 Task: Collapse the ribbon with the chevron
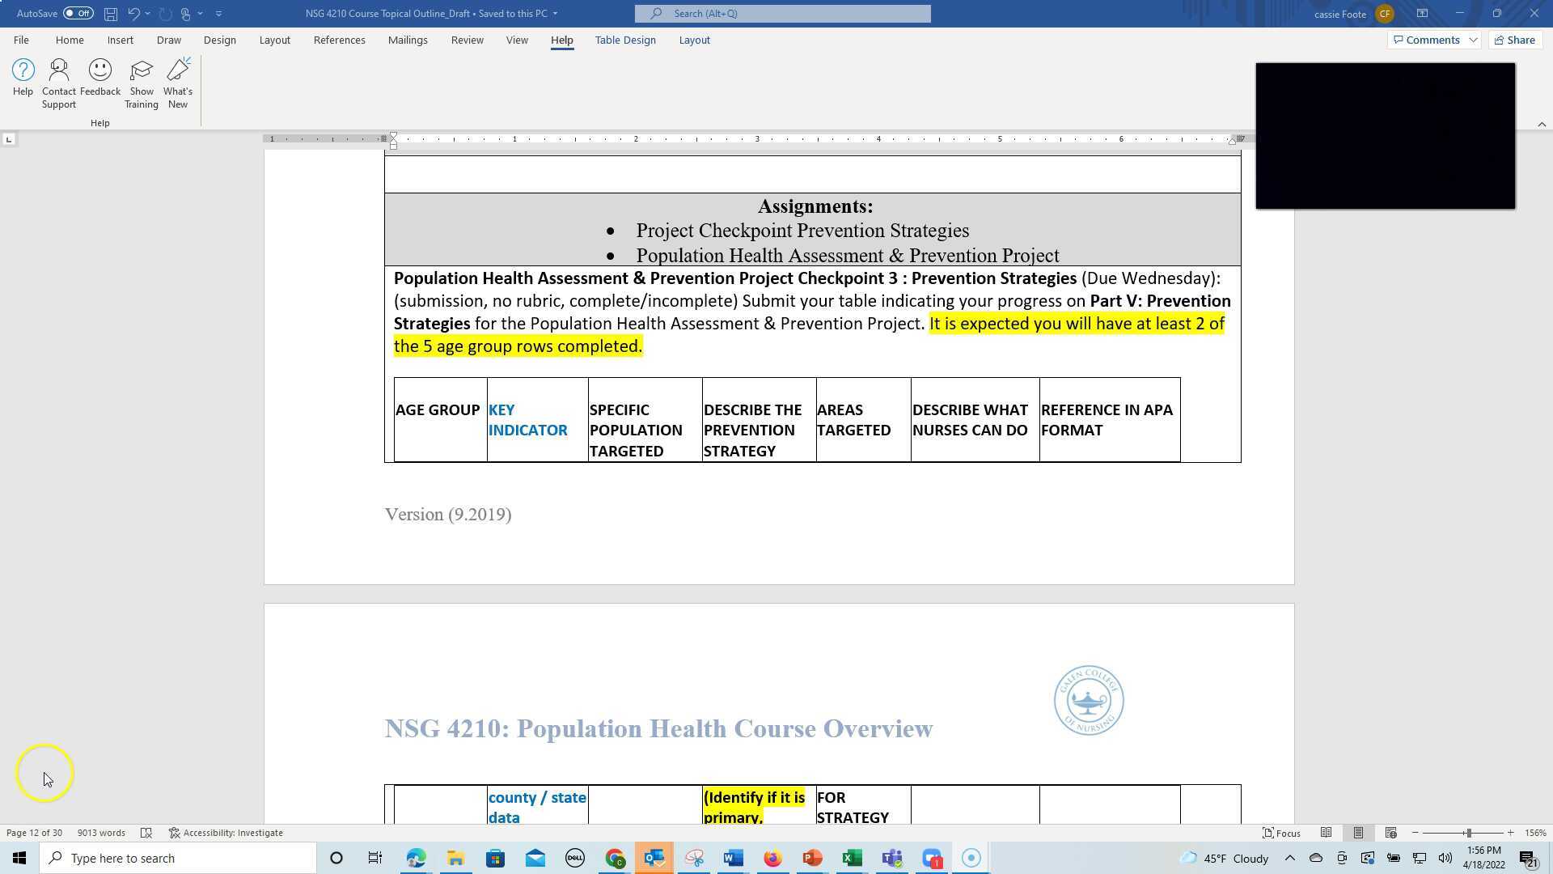click(x=1542, y=124)
